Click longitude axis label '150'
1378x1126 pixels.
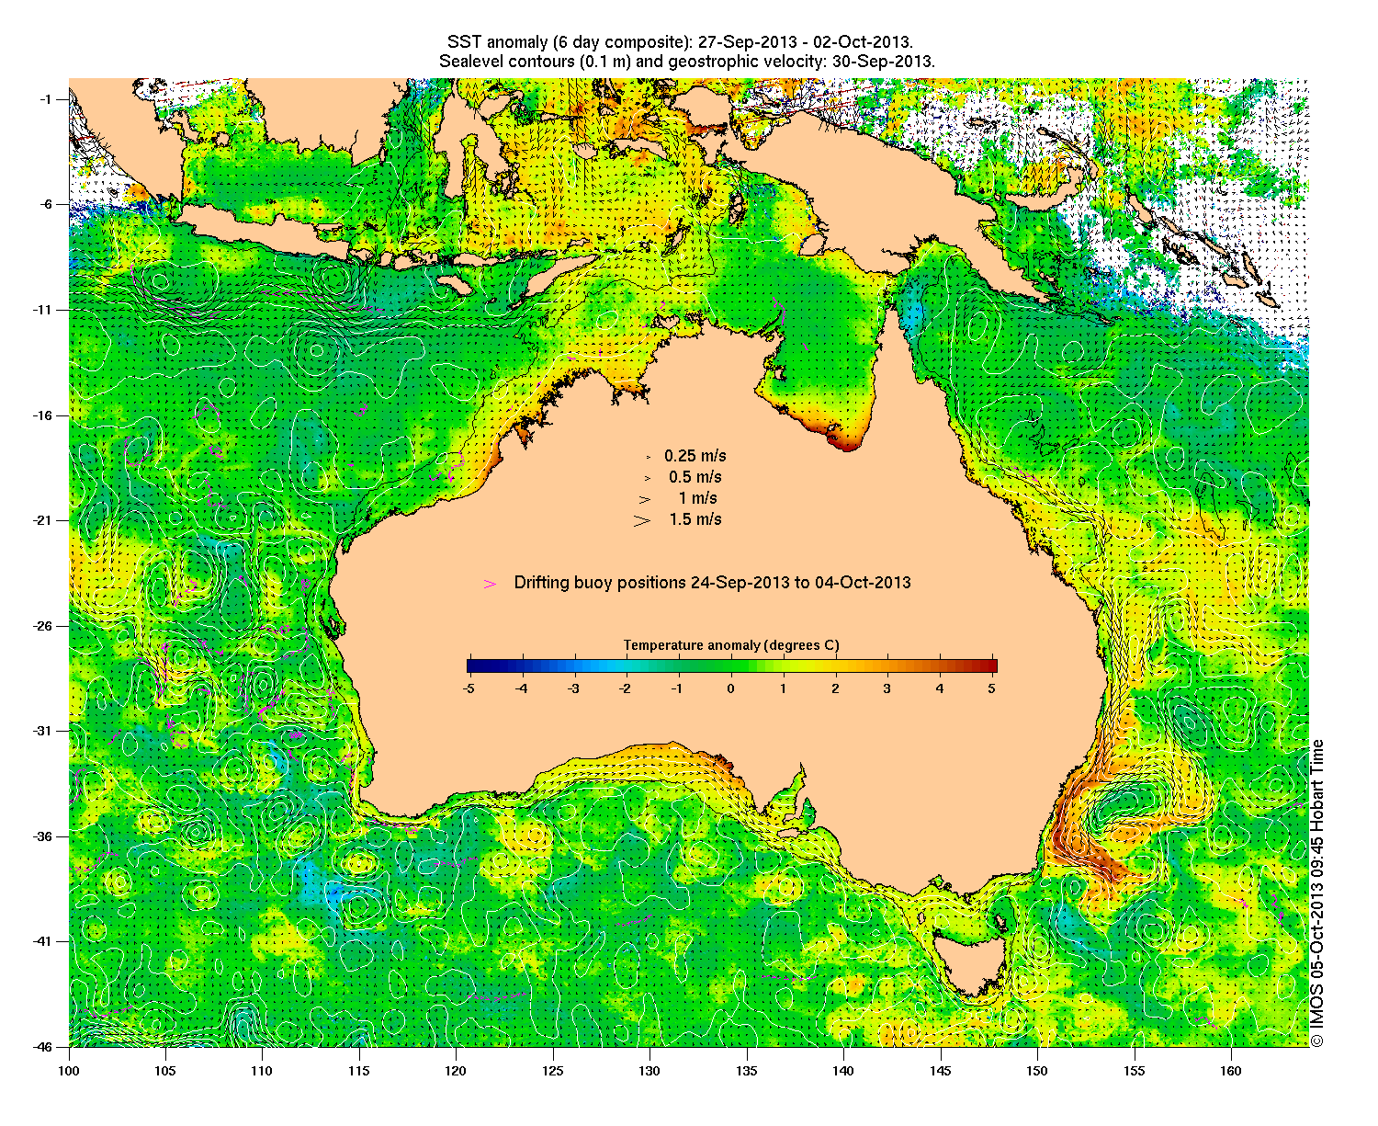pyautogui.click(x=1037, y=1071)
